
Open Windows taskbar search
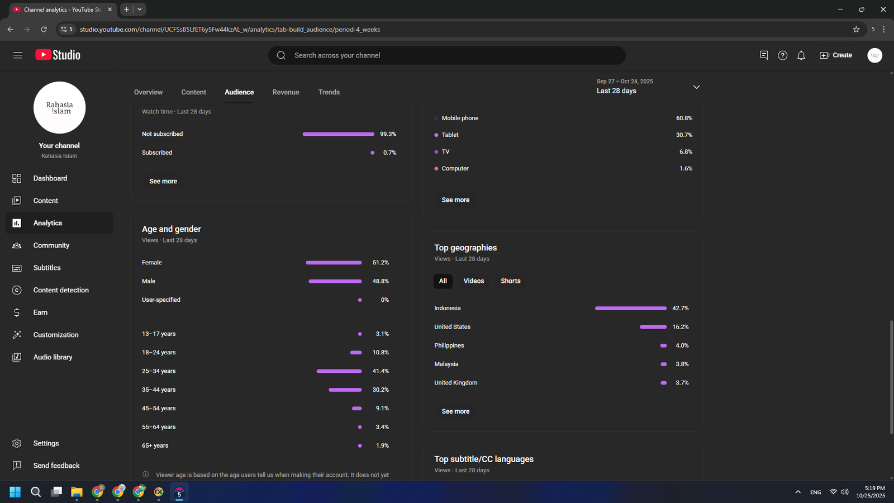36,492
